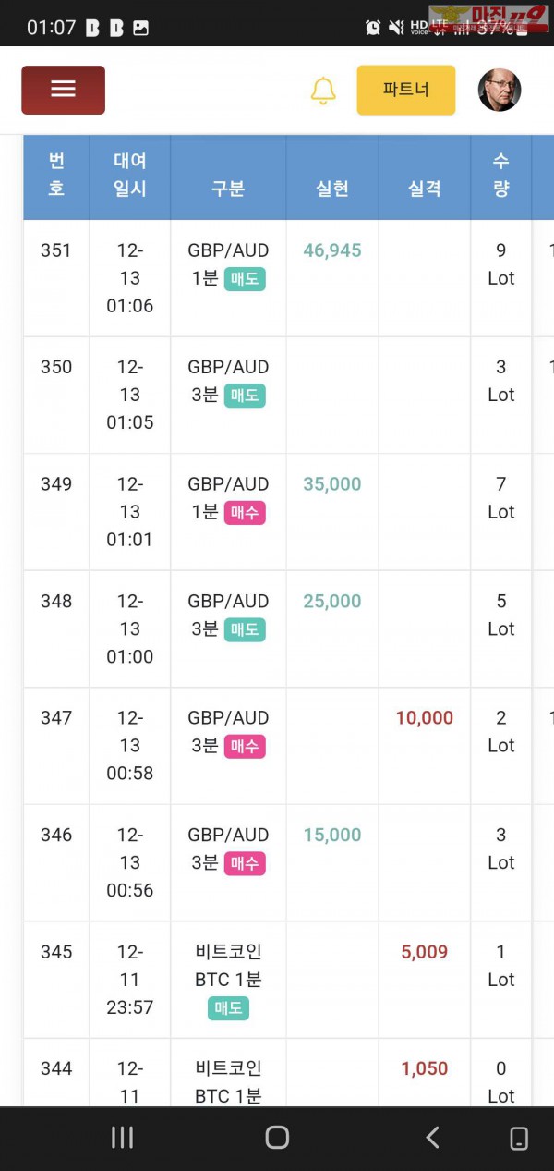Open the hamburger menu button

coord(63,90)
